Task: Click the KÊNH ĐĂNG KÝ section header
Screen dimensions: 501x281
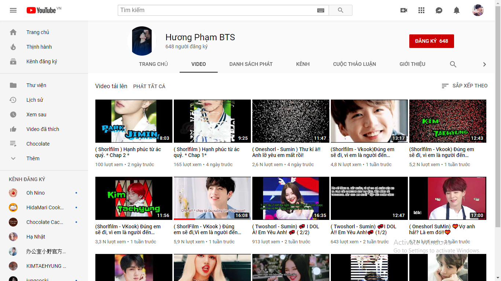Action: click(27, 179)
